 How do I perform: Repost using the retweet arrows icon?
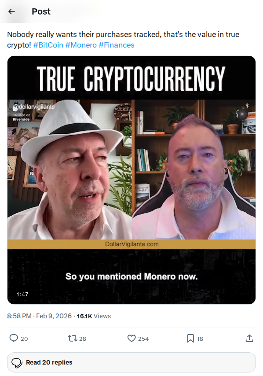(x=72, y=338)
